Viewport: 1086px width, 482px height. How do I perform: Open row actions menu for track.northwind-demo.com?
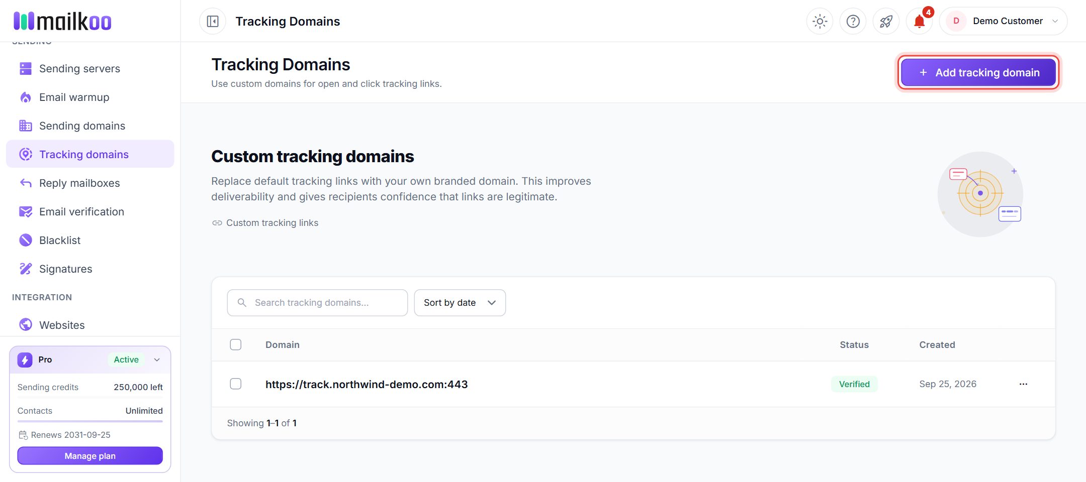pyautogui.click(x=1023, y=384)
